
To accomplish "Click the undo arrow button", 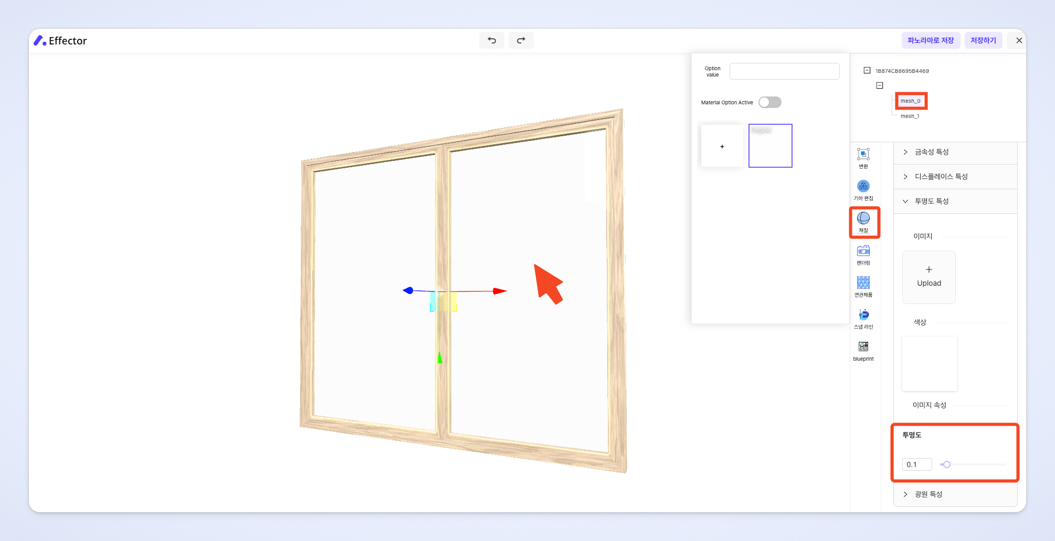I will click(x=492, y=40).
